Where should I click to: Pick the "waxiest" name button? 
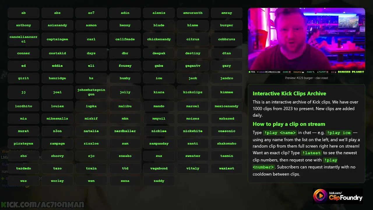point(227,169)
